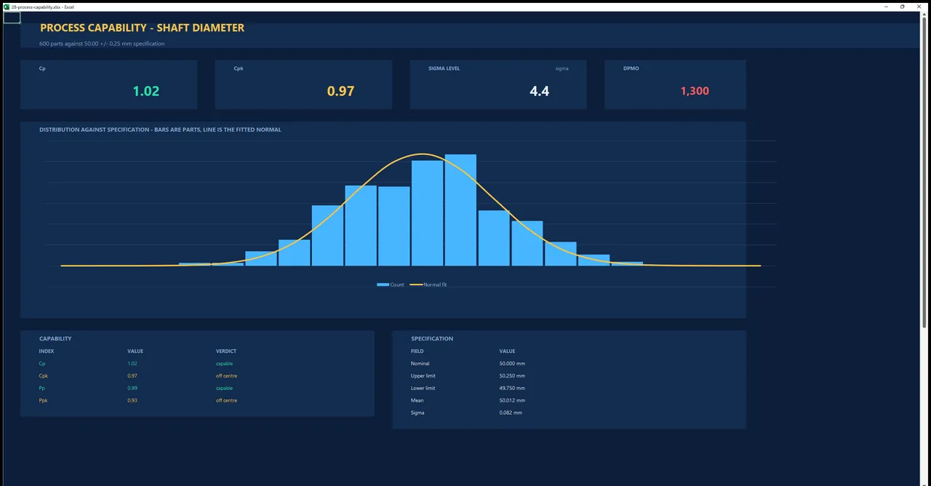Select the "Normal fit" legend entry
Image resolution: width=931 pixels, height=486 pixels.
[428, 284]
